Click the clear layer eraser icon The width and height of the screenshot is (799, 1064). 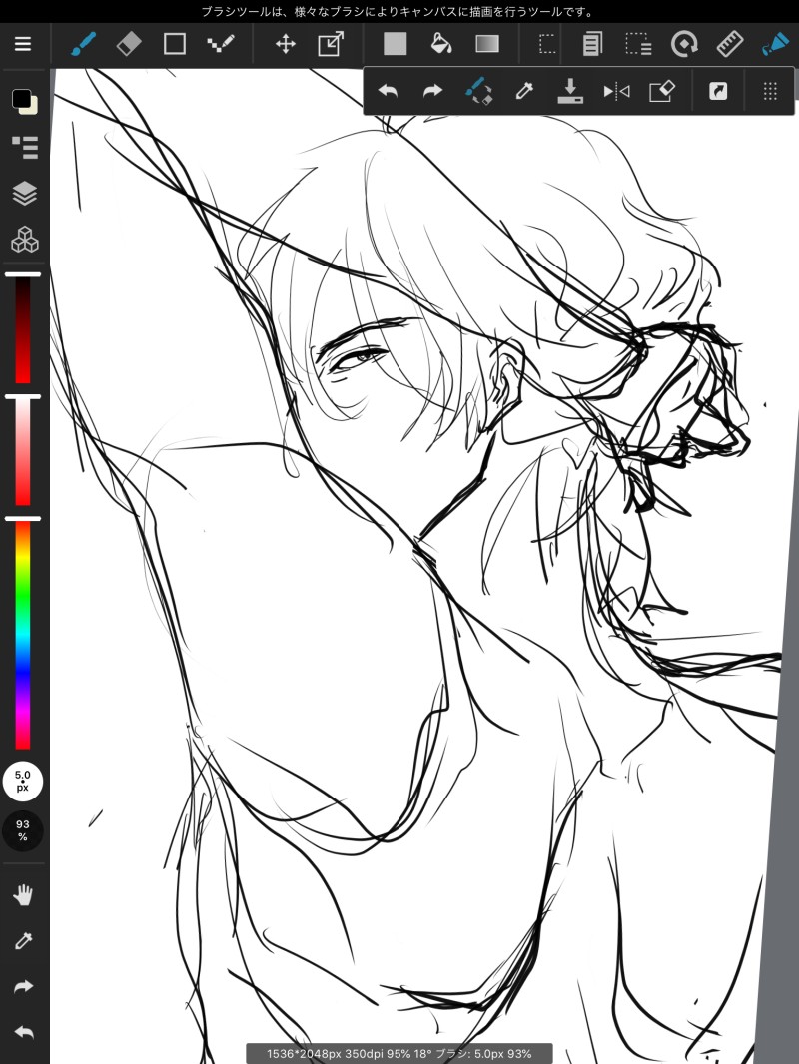pyautogui.click(x=662, y=91)
